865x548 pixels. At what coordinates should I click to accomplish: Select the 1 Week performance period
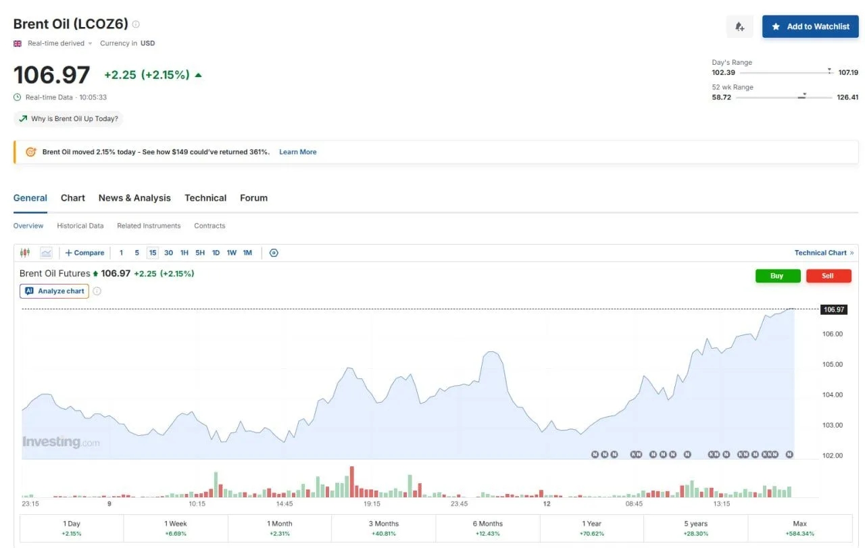coord(176,528)
